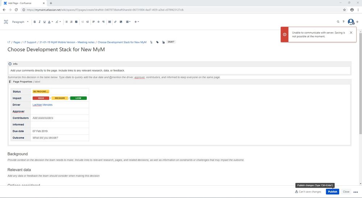
Task: Open the insert table dropdown
Action: (x=128, y=22)
